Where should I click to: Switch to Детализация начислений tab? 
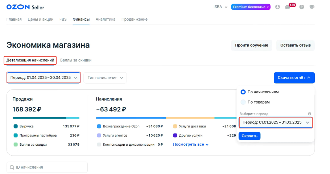pos(30,60)
